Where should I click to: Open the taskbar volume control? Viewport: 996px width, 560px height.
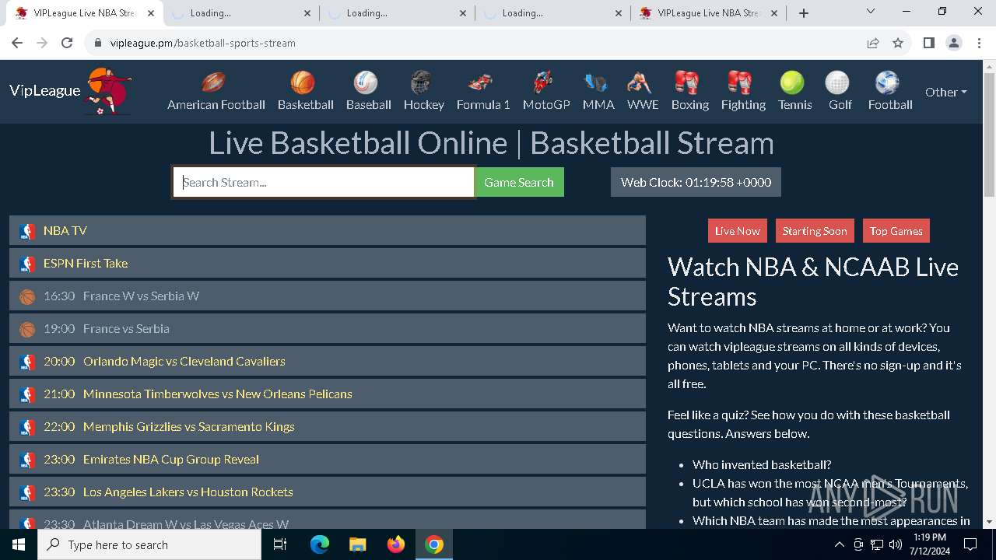pyautogui.click(x=896, y=544)
